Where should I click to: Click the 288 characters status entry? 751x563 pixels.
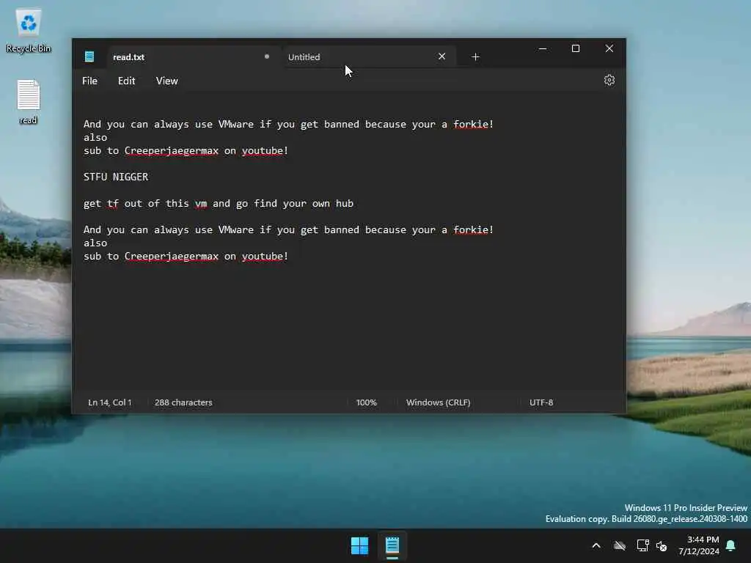183,402
